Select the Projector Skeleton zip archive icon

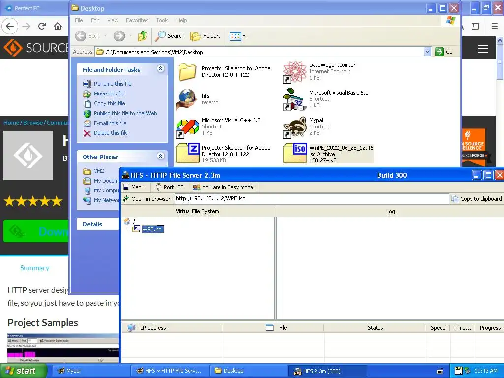point(188,154)
